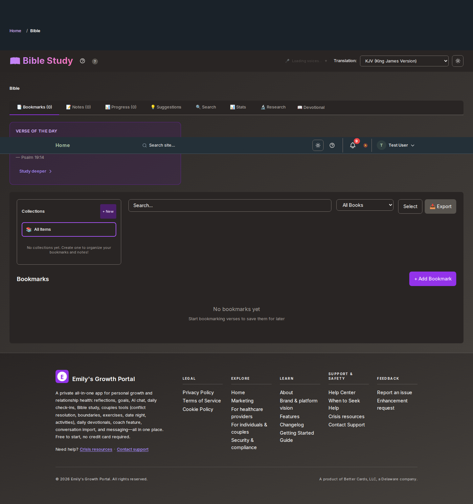Viewport: 473px width, 504px height.
Task: Expand the Test User account menu chevron
Action: tap(413, 145)
